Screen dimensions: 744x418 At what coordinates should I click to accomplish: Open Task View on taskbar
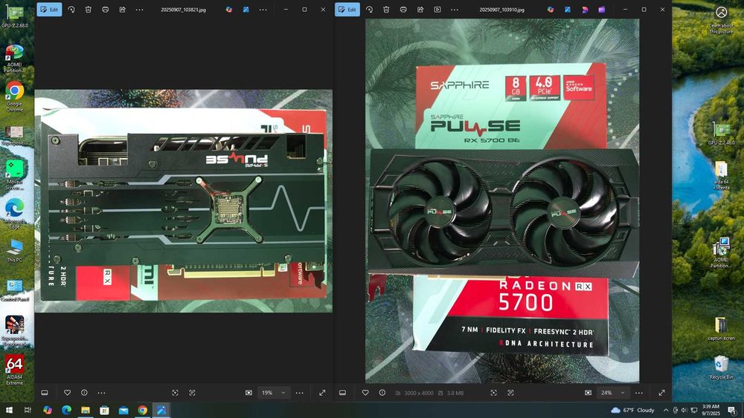click(x=28, y=410)
